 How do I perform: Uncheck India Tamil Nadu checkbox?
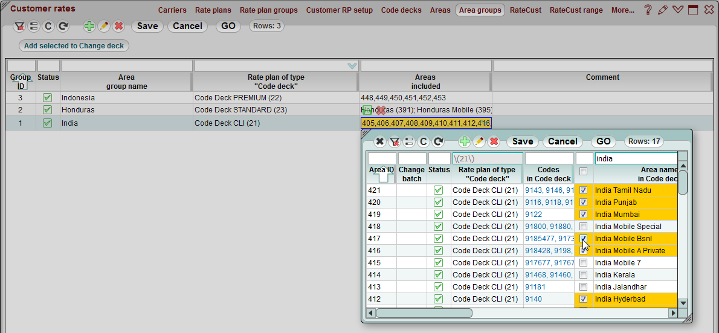[x=583, y=190]
